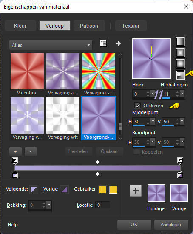Viewport: 193px width, 234px height.
Task: Confirm with the OK button
Action: coord(134,225)
